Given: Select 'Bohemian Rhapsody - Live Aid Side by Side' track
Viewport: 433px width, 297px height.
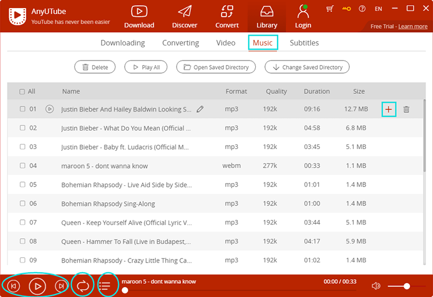Looking at the screenshot, I should coord(126,185).
